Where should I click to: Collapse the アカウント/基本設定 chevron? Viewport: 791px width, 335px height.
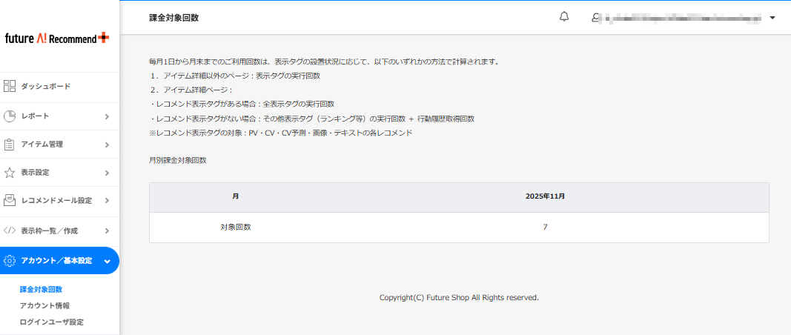pos(107,262)
